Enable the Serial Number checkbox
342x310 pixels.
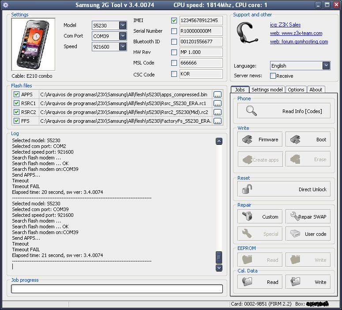[174, 31]
